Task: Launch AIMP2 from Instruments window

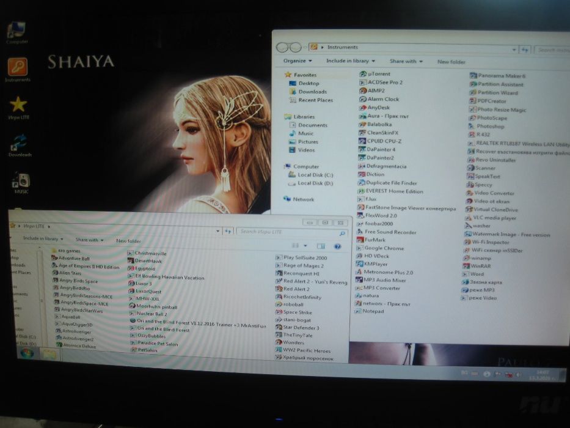Action: point(372,90)
